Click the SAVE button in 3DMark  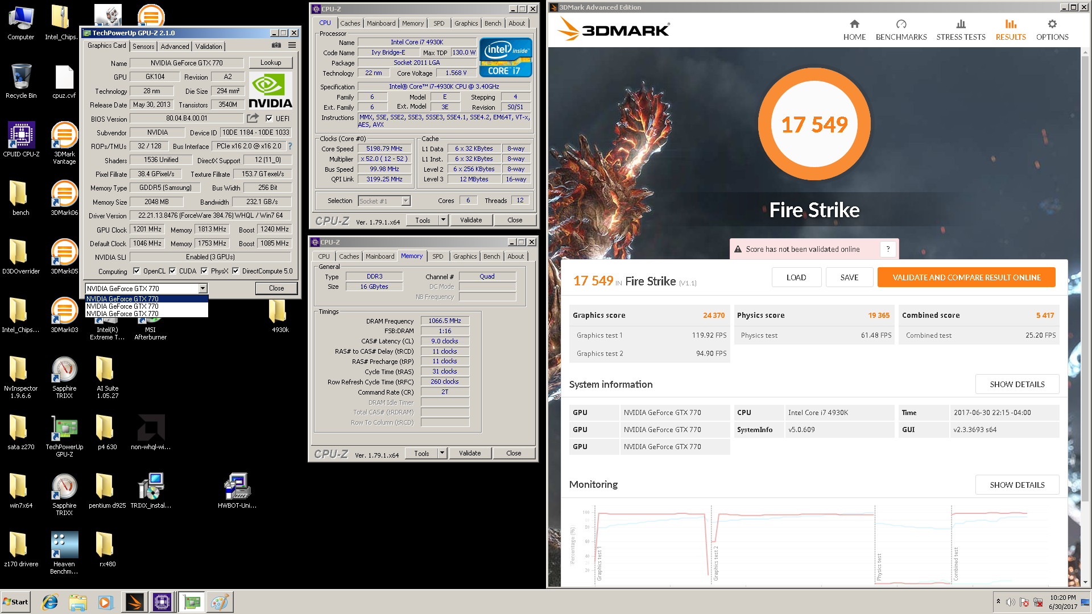tap(849, 277)
